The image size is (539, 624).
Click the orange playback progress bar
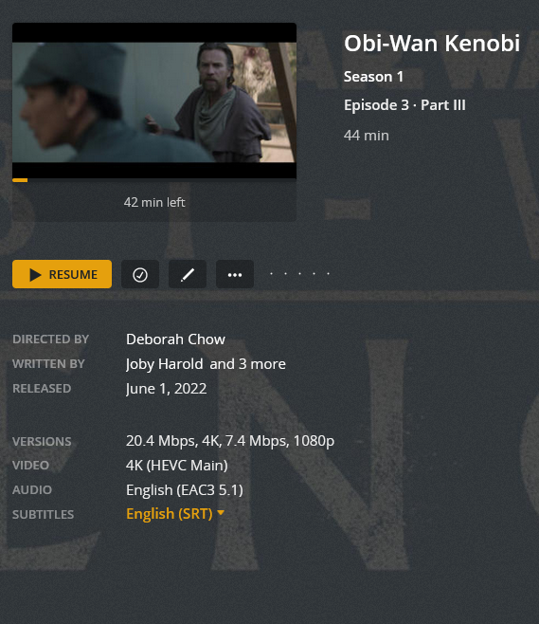20,180
